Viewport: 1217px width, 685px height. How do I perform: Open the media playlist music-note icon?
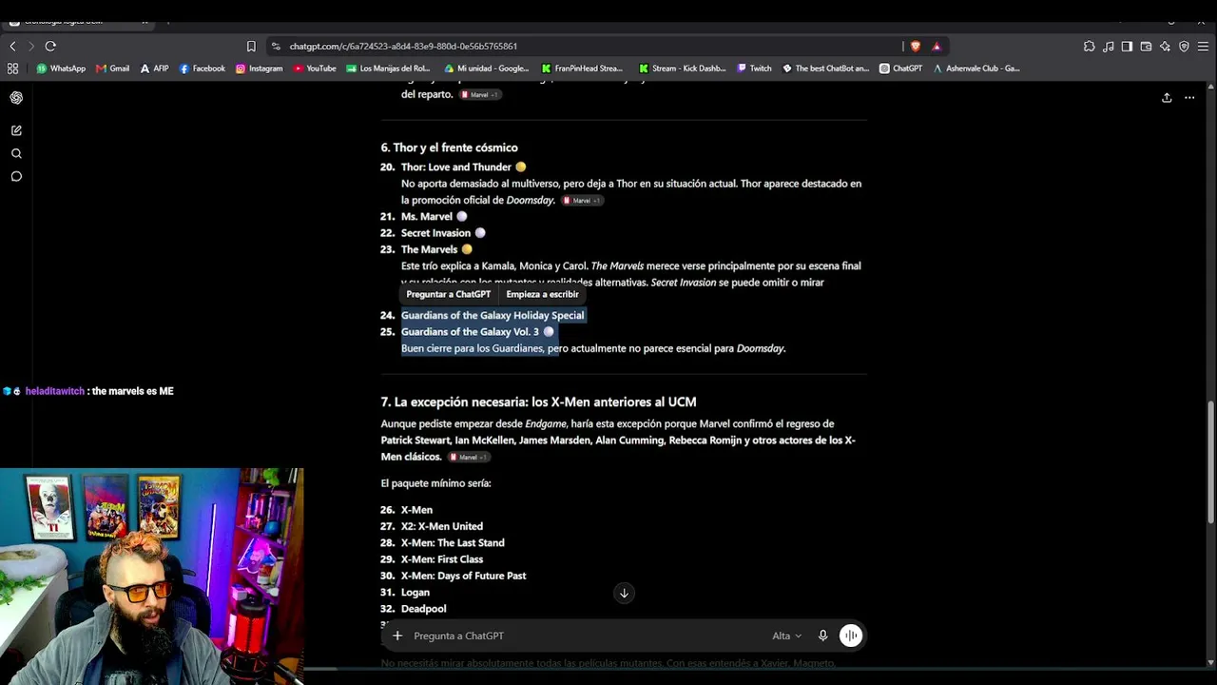[x=1109, y=46]
